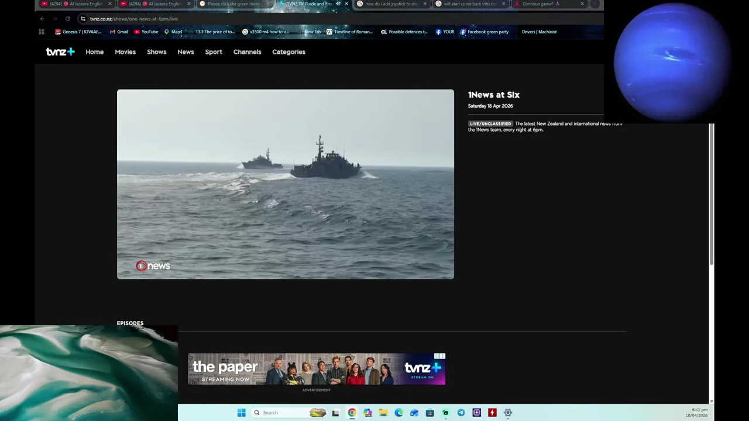
Task: Open File Explorer from taskbar
Action: (x=383, y=413)
